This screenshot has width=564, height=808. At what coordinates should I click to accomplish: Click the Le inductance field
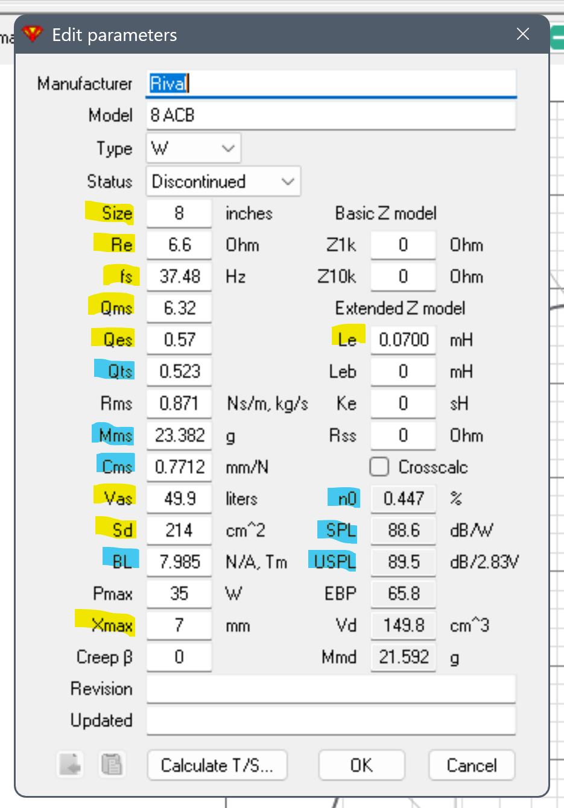(403, 340)
